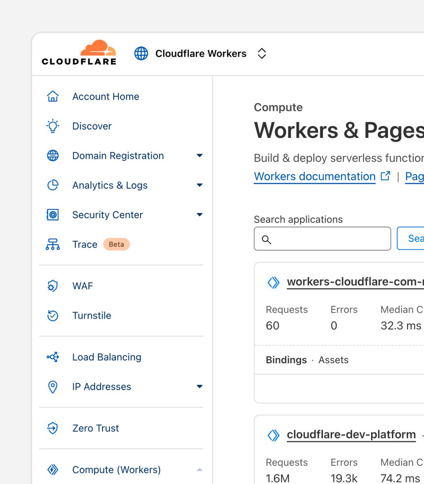Click the Trace network diagram icon
The image size is (424, 484).
click(53, 244)
